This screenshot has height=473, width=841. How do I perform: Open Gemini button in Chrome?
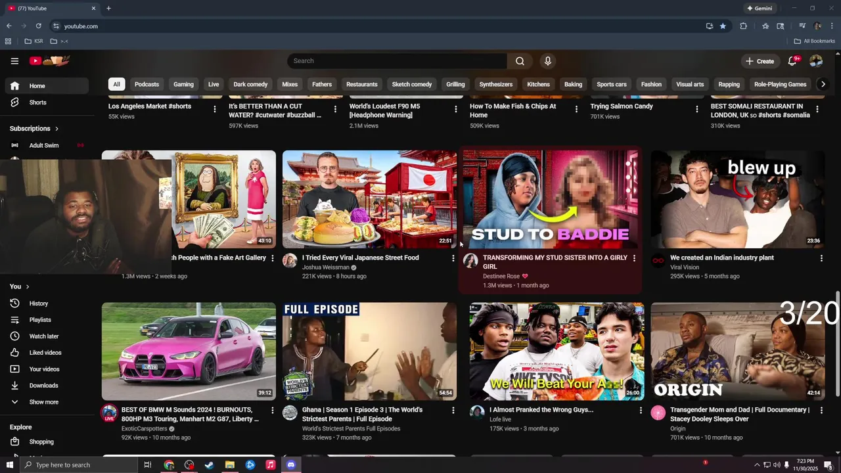click(760, 9)
